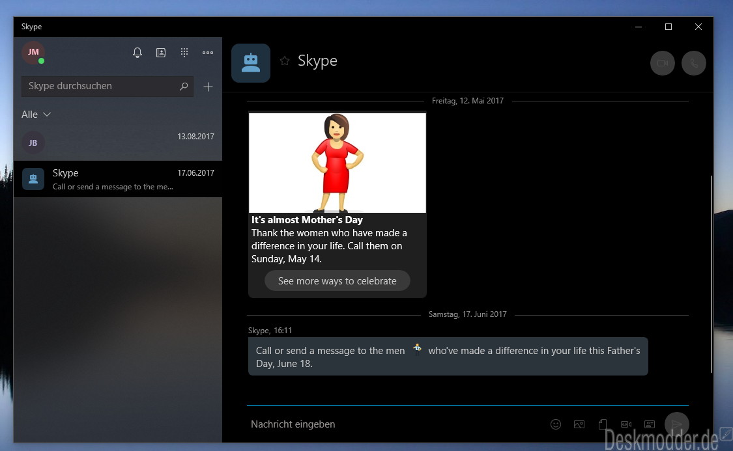The image size is (733, 451).
Task: Click the 'Skype, 16:11' sender label
Action: click(x=270, y=331)
